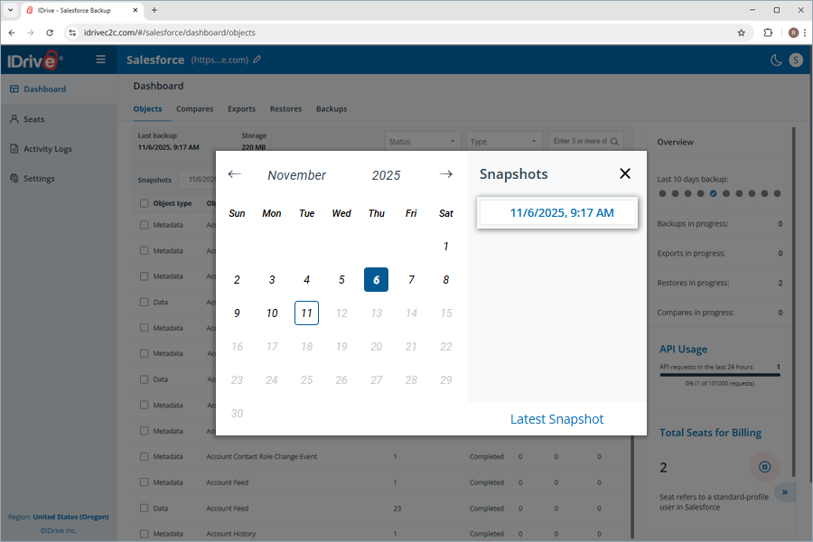Click the Overview panel scrollbar
The image size is (813, 542).
(793, 301)
